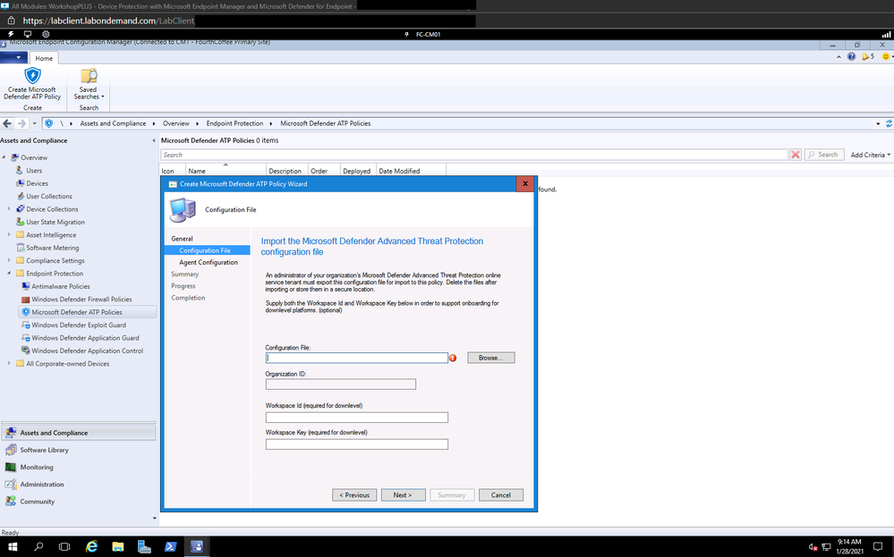Expand Device Collections node arrow
894x557 pixels.
tap(9, 209)
